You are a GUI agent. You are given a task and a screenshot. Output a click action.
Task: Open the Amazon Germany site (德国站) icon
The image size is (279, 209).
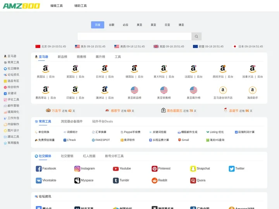point(134,69)
